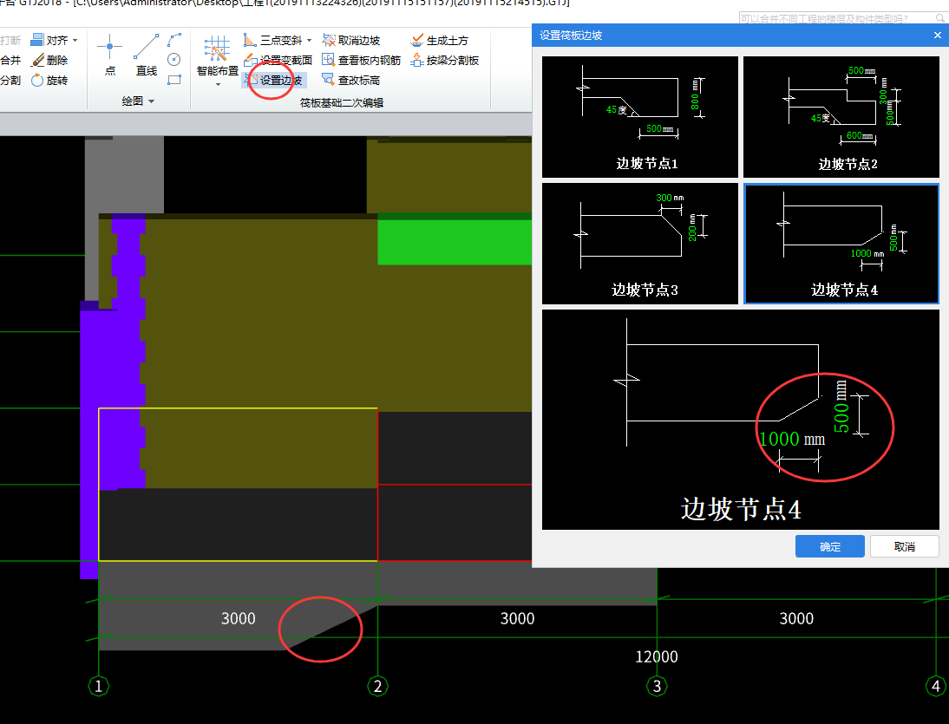Click 取消边坡 tool
Image resolution: width=949 pixels, height=724 pixels.
tap(351, 41)
